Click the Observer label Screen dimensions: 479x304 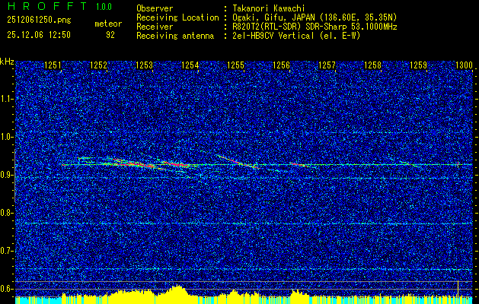click(x=155, y=8)
